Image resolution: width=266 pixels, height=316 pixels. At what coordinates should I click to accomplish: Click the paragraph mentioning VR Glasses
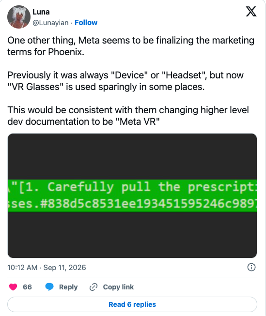click(x=125, y=81)
